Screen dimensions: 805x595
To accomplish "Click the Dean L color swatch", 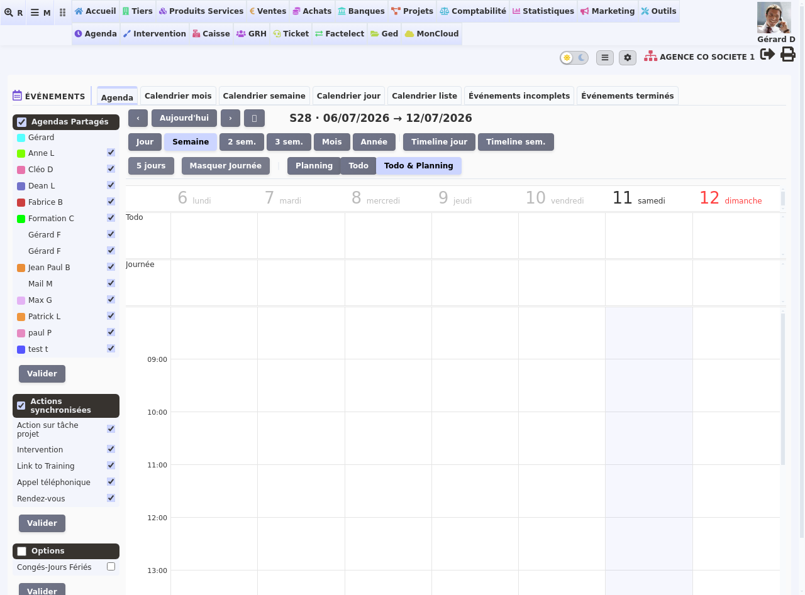I will pos(21,186).
